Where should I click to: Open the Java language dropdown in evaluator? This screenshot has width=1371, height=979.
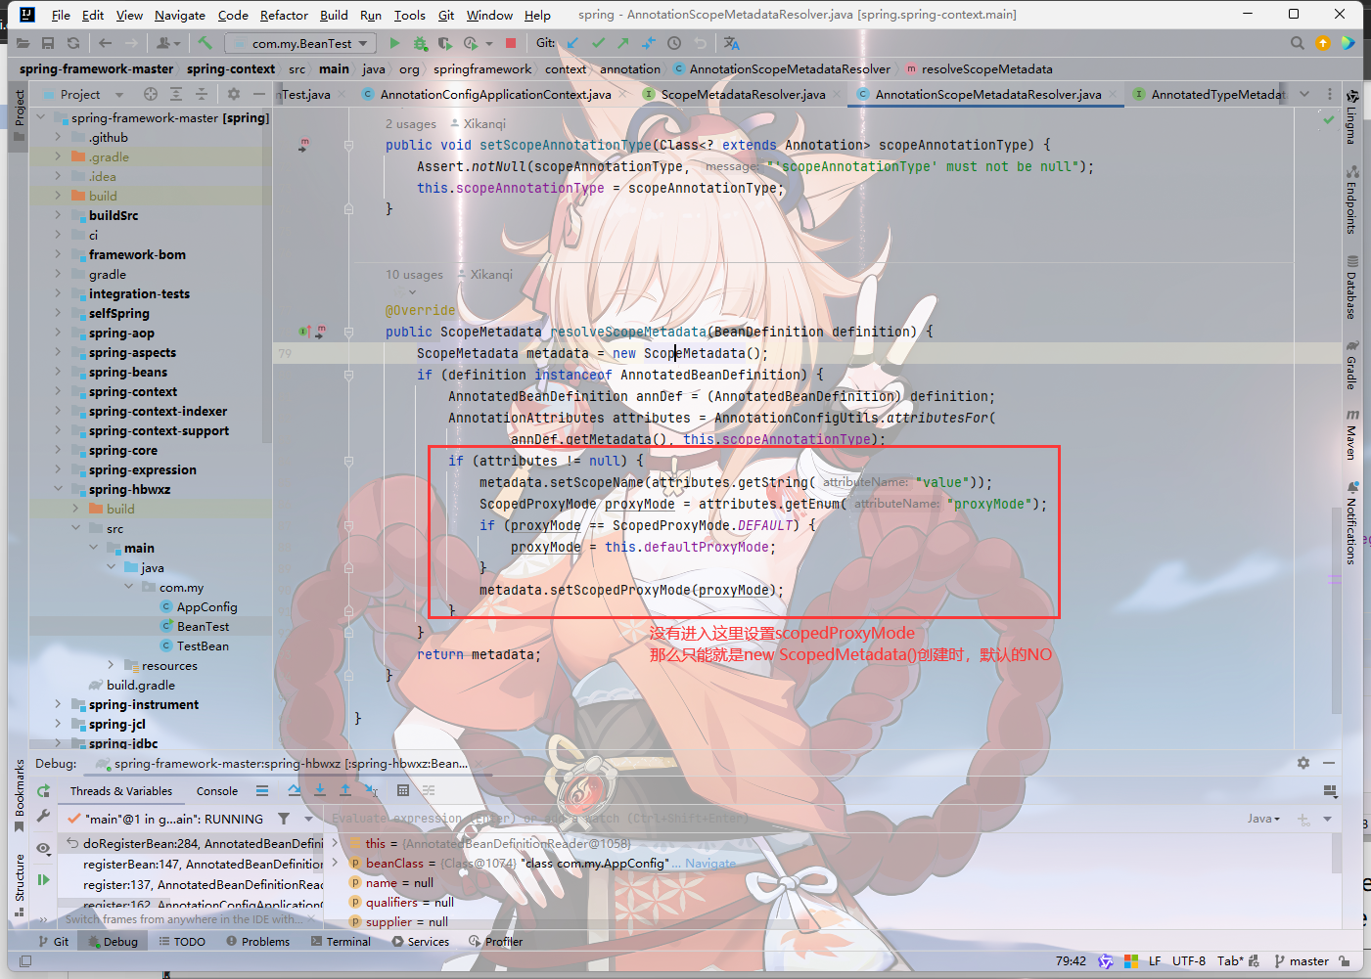pos(1263,819)
